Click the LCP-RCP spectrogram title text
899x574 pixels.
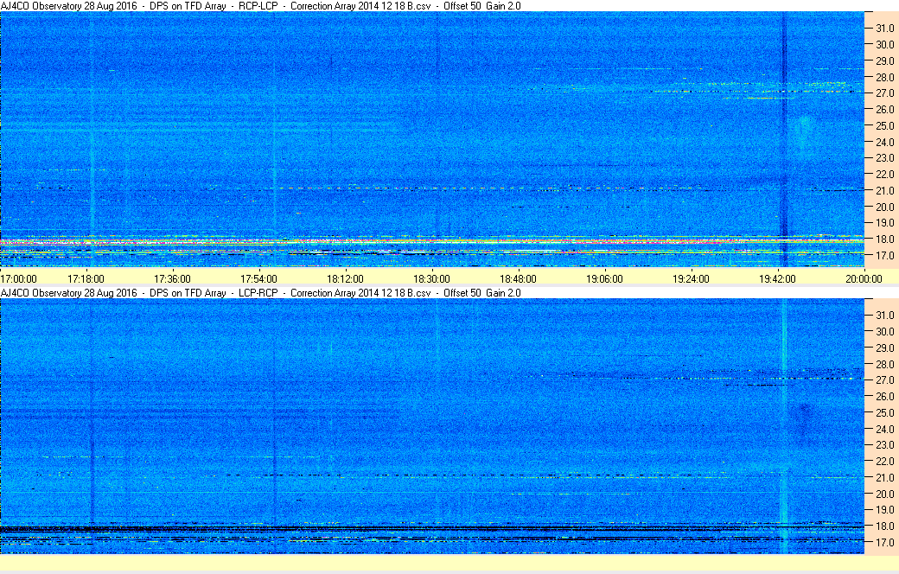pyautogui.click(x=261, y=293)
